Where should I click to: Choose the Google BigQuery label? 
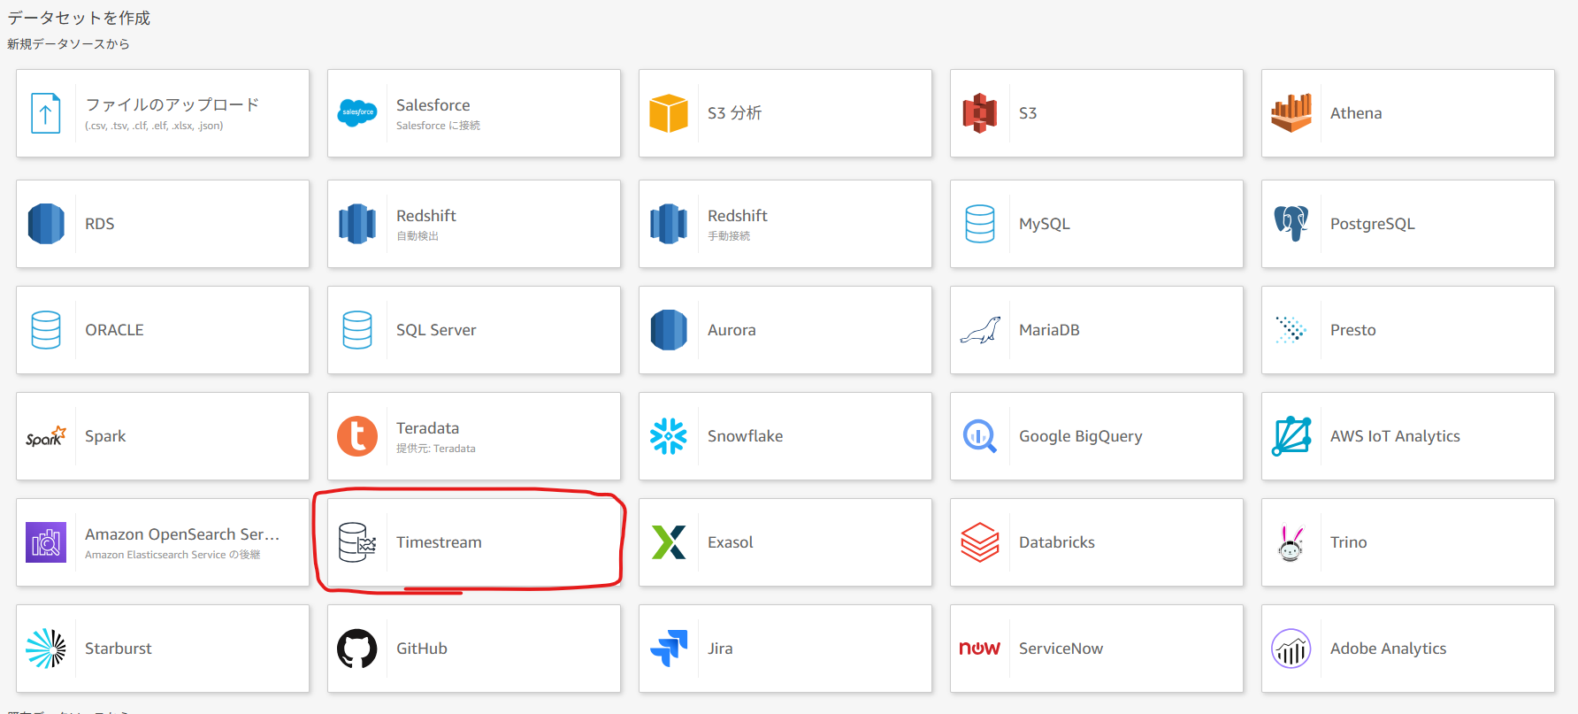click(1081, 436)
